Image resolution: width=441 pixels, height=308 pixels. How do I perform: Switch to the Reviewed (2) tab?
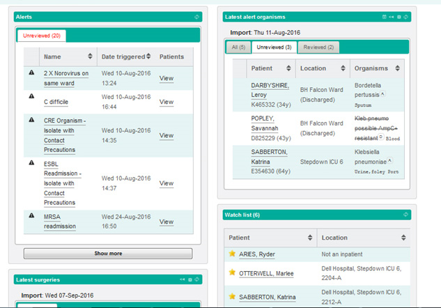point(319,47)
